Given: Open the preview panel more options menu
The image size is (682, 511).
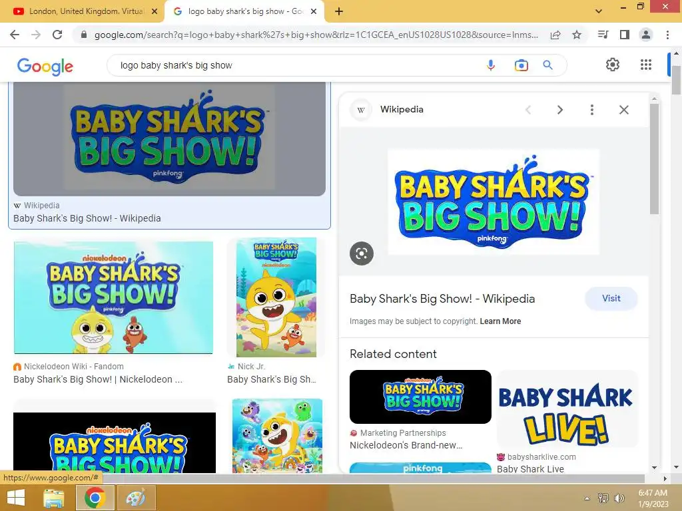Looking at the screenshot, I should coord(591,110).
